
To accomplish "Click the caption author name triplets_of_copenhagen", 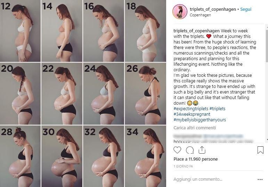I will (196, 31).
